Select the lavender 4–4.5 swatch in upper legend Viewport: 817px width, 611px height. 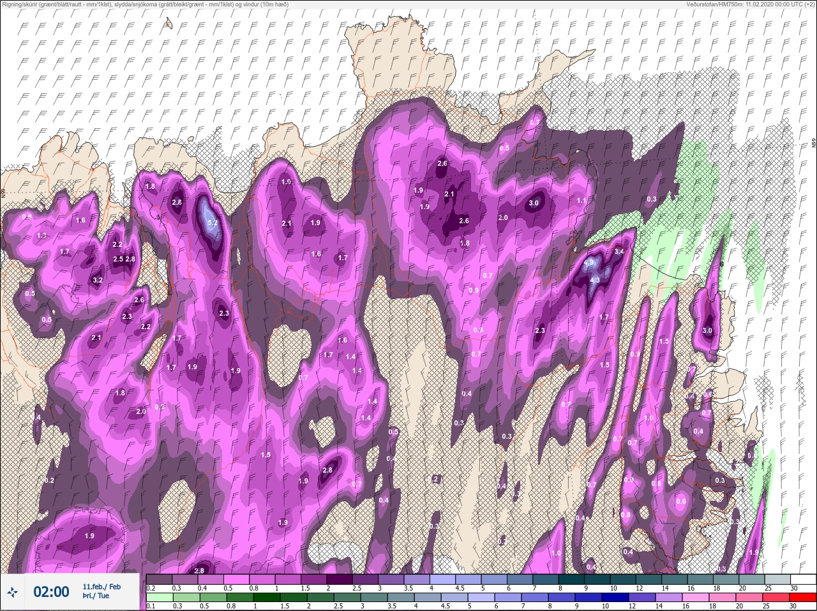click(443, 579)
